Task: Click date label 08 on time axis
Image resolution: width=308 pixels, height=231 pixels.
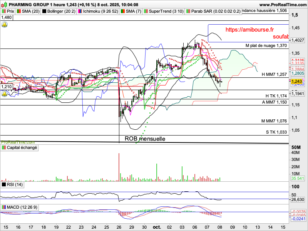Action: tap(220, 227)
